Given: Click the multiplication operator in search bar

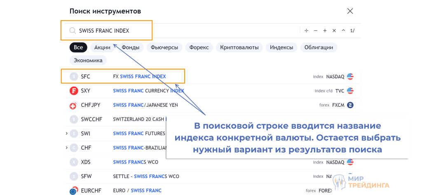Looking at the screenshot, I should pos(334,31).
